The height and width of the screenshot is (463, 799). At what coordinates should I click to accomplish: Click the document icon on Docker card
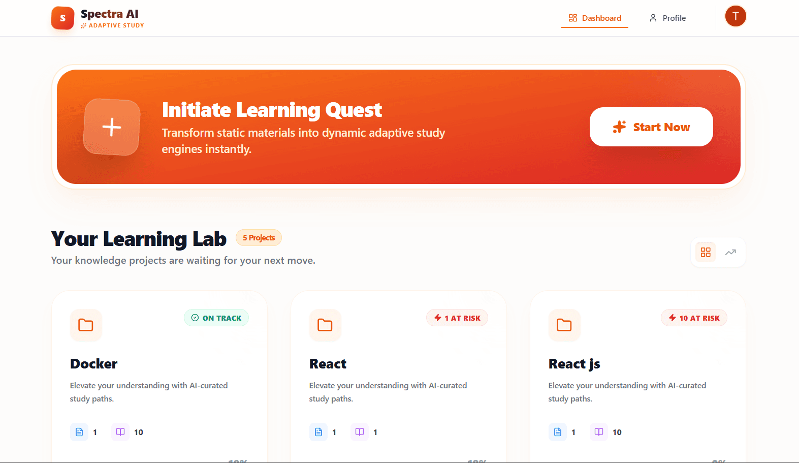click(79, 432)
